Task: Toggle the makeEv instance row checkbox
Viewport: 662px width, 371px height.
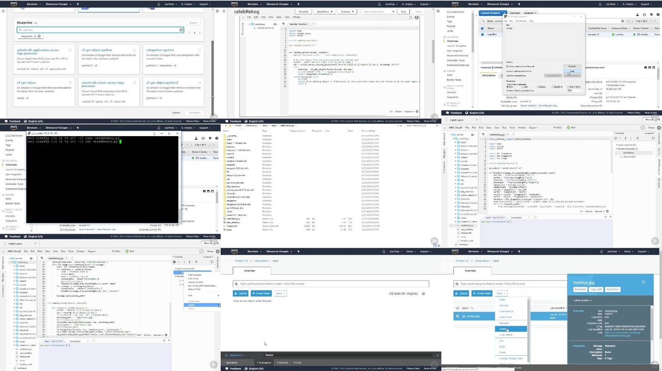Action: [x=482, y=34]
